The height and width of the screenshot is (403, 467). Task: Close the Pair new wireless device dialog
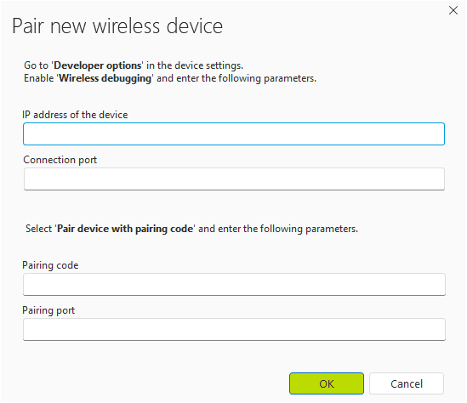[453, 10]
